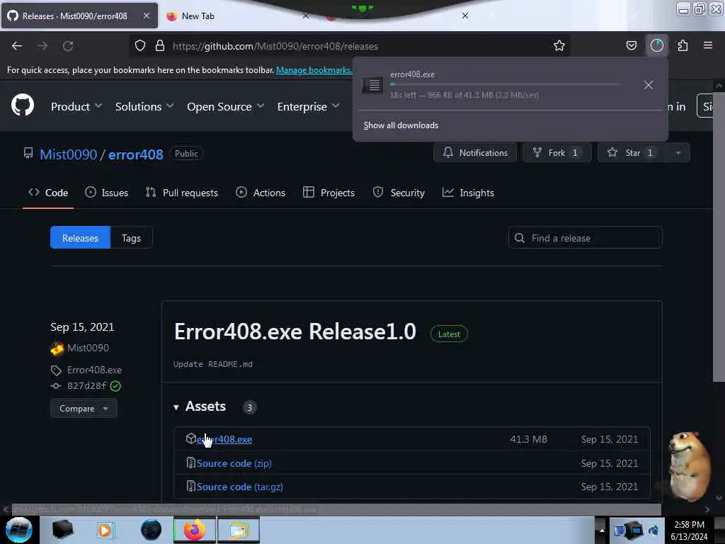The width and height of the screenshot is (725, 544).
Task: Click the Mist0090 avatar image
Action: [x=57, y=348]
